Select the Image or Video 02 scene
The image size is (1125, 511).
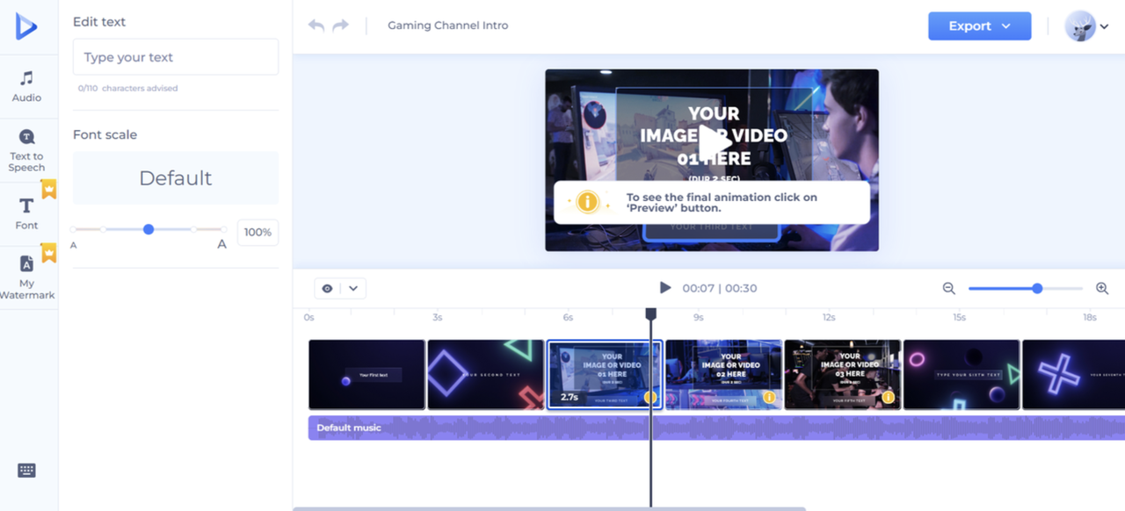click(724, 375)
